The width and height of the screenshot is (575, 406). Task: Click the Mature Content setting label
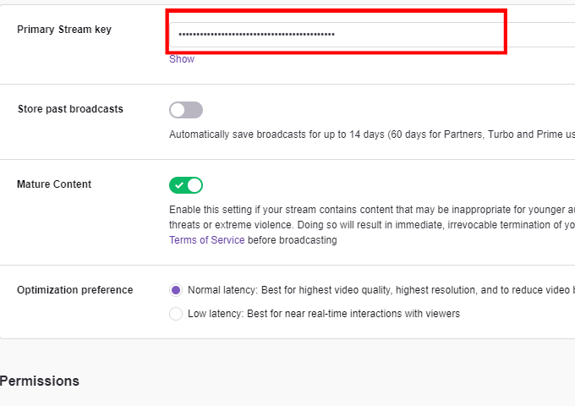[54, 184]
